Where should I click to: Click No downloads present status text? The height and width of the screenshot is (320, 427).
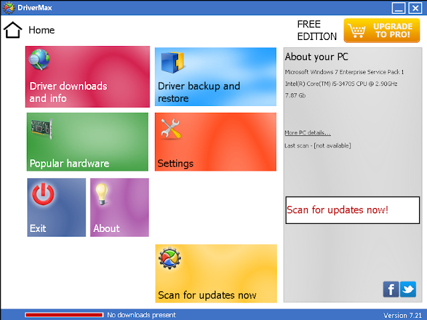141,315
